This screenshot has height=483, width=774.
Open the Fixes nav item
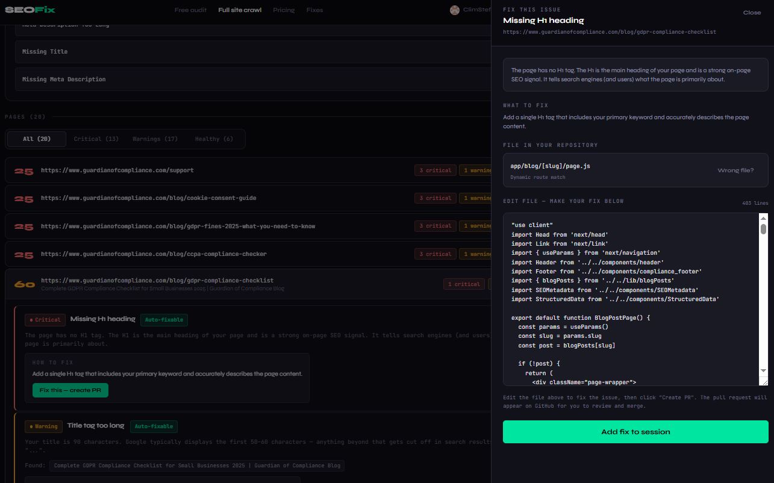coord(314,10)
